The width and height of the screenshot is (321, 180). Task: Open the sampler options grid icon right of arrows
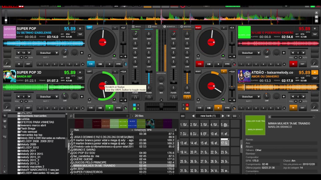pos(234,116)
